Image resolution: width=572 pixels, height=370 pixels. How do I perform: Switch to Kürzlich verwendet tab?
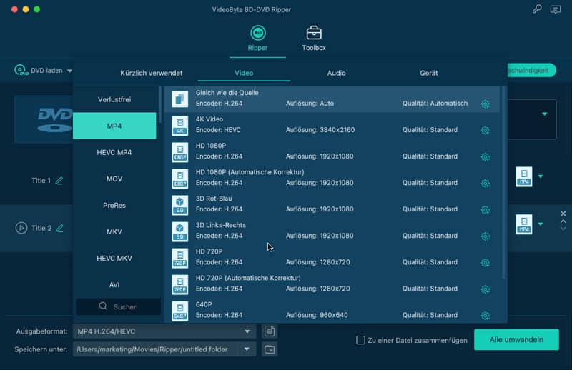coord(152,73)
